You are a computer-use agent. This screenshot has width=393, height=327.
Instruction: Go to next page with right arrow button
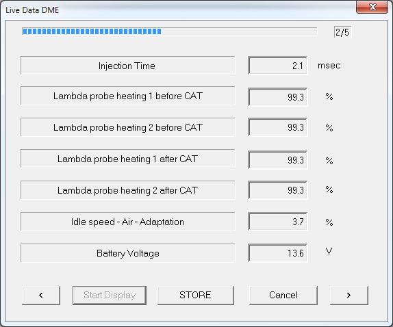coord(349,296)
